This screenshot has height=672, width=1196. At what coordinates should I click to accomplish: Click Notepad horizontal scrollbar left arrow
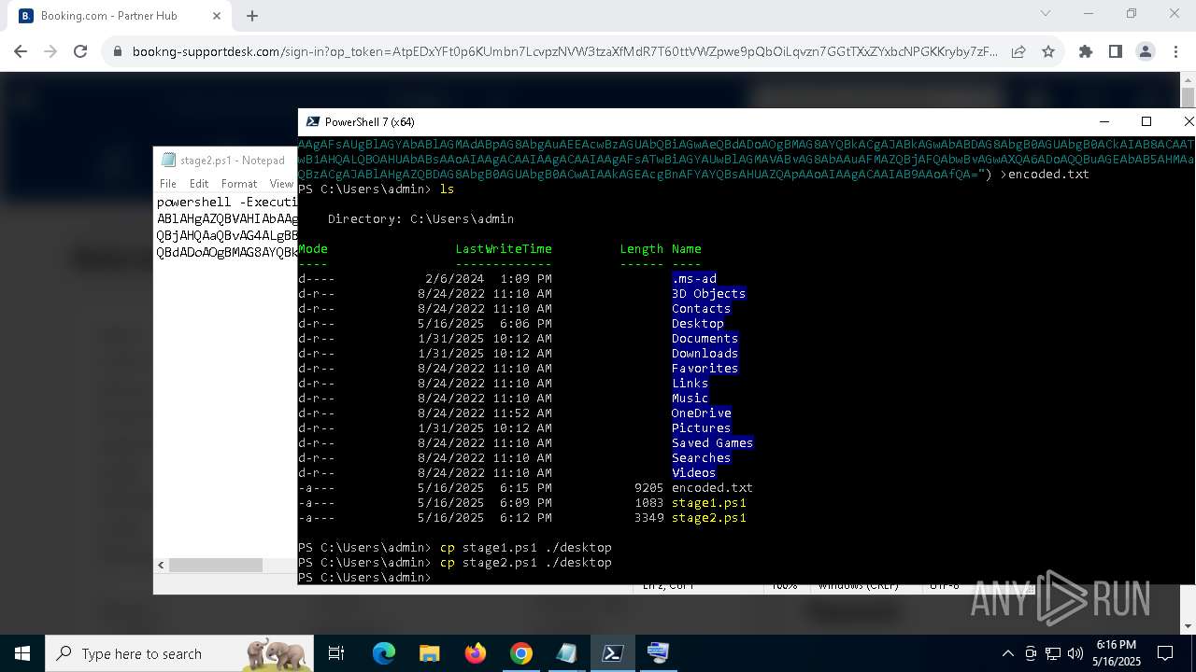(161, 566)
